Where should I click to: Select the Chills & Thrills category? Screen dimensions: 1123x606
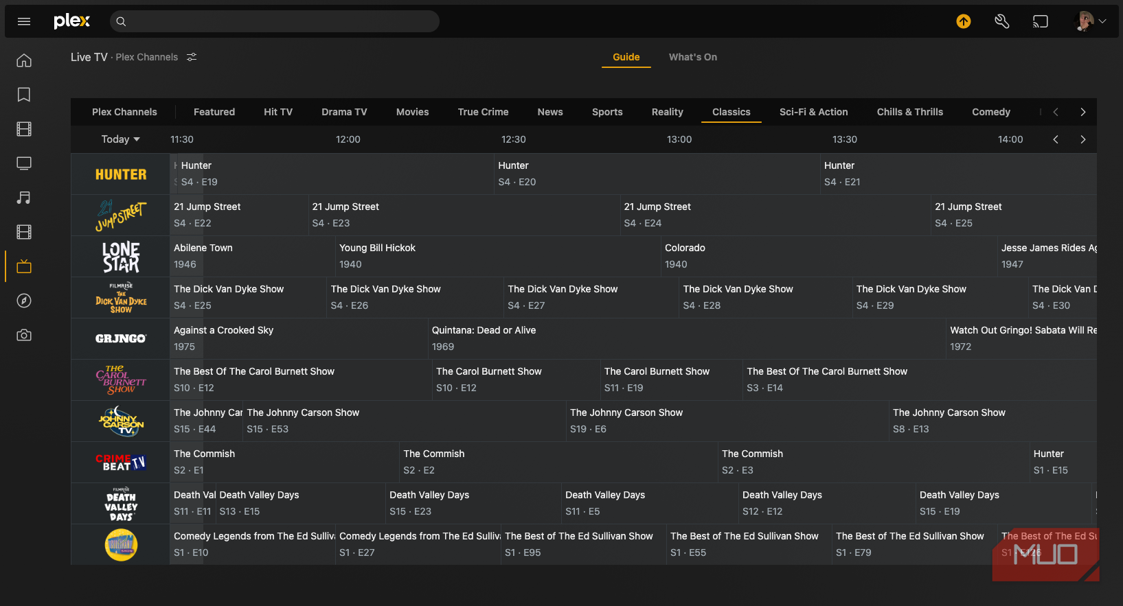[x=910, y=112]
